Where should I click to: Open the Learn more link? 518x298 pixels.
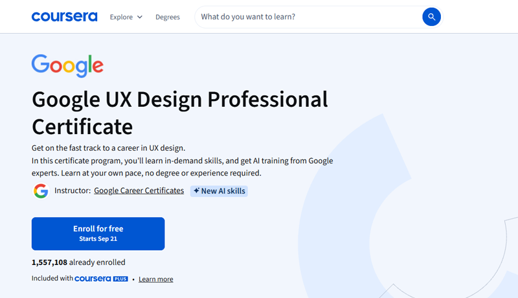click(x=155, y=279)
